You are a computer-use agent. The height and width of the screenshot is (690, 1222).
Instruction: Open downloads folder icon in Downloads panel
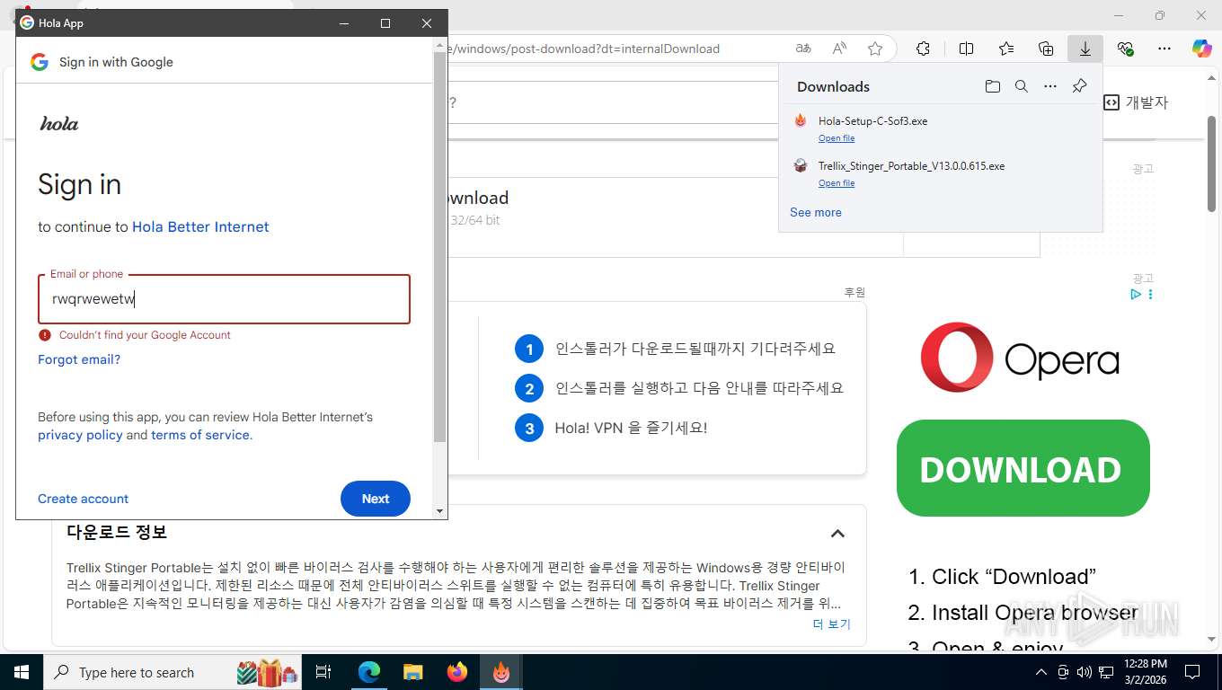coord(992,86)
